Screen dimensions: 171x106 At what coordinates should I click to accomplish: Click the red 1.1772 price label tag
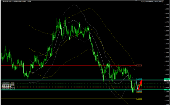click(139, 65)
